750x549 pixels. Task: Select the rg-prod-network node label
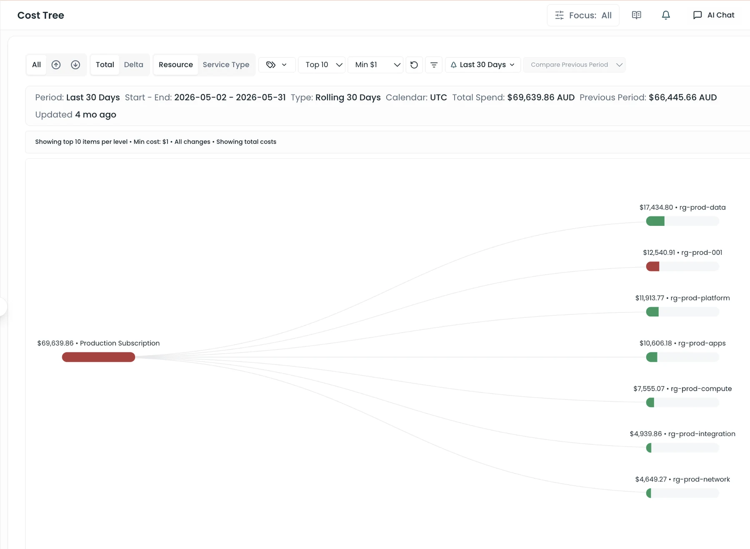(x=682, y=479)
